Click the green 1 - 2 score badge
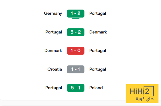Screen dimensions: 161x106 click(x=75, y=13)
